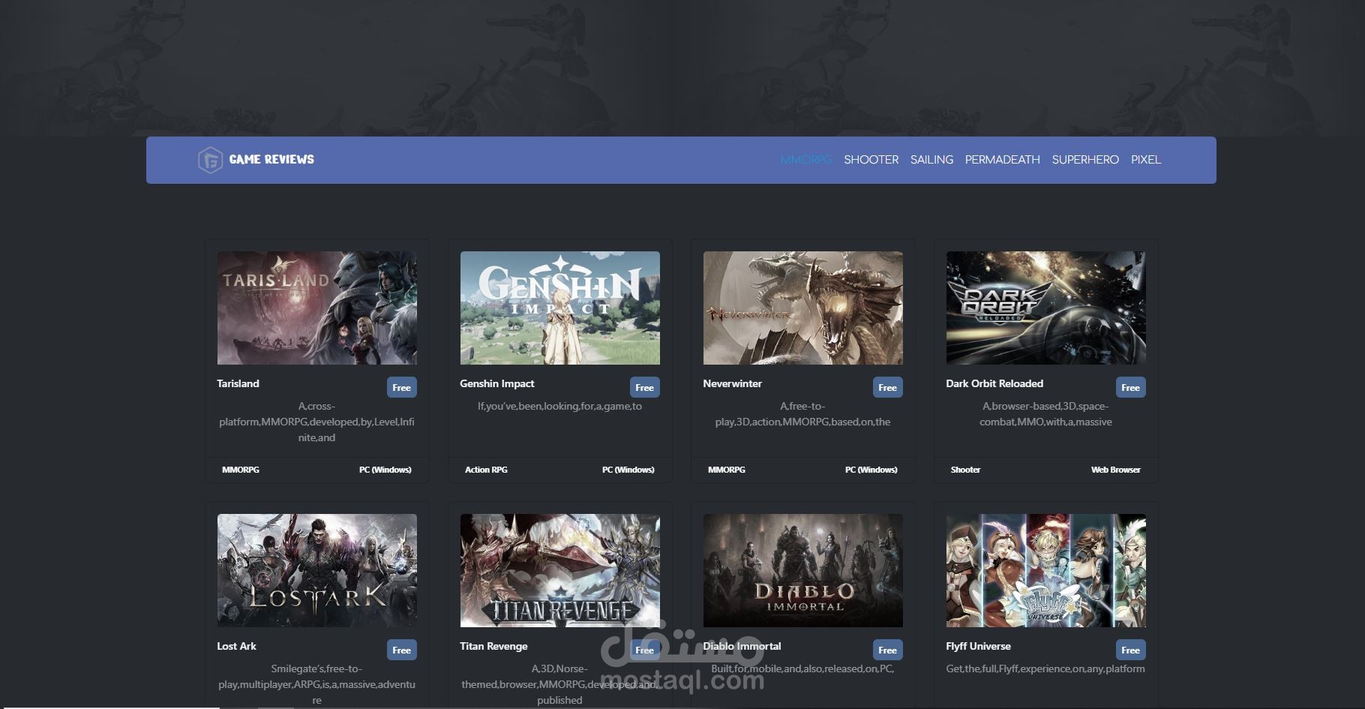Click the Free badge on Genshin Impact
The width and height of the screenshot is (1365, 709).
[x=644, y=388]
